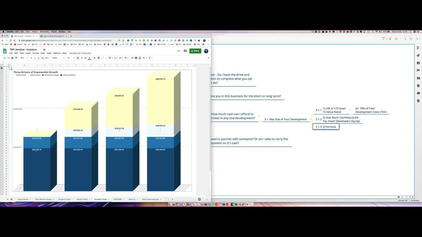Toggle Strikethrough formatting
422x237 pixels.
click(x=85, y=58)
